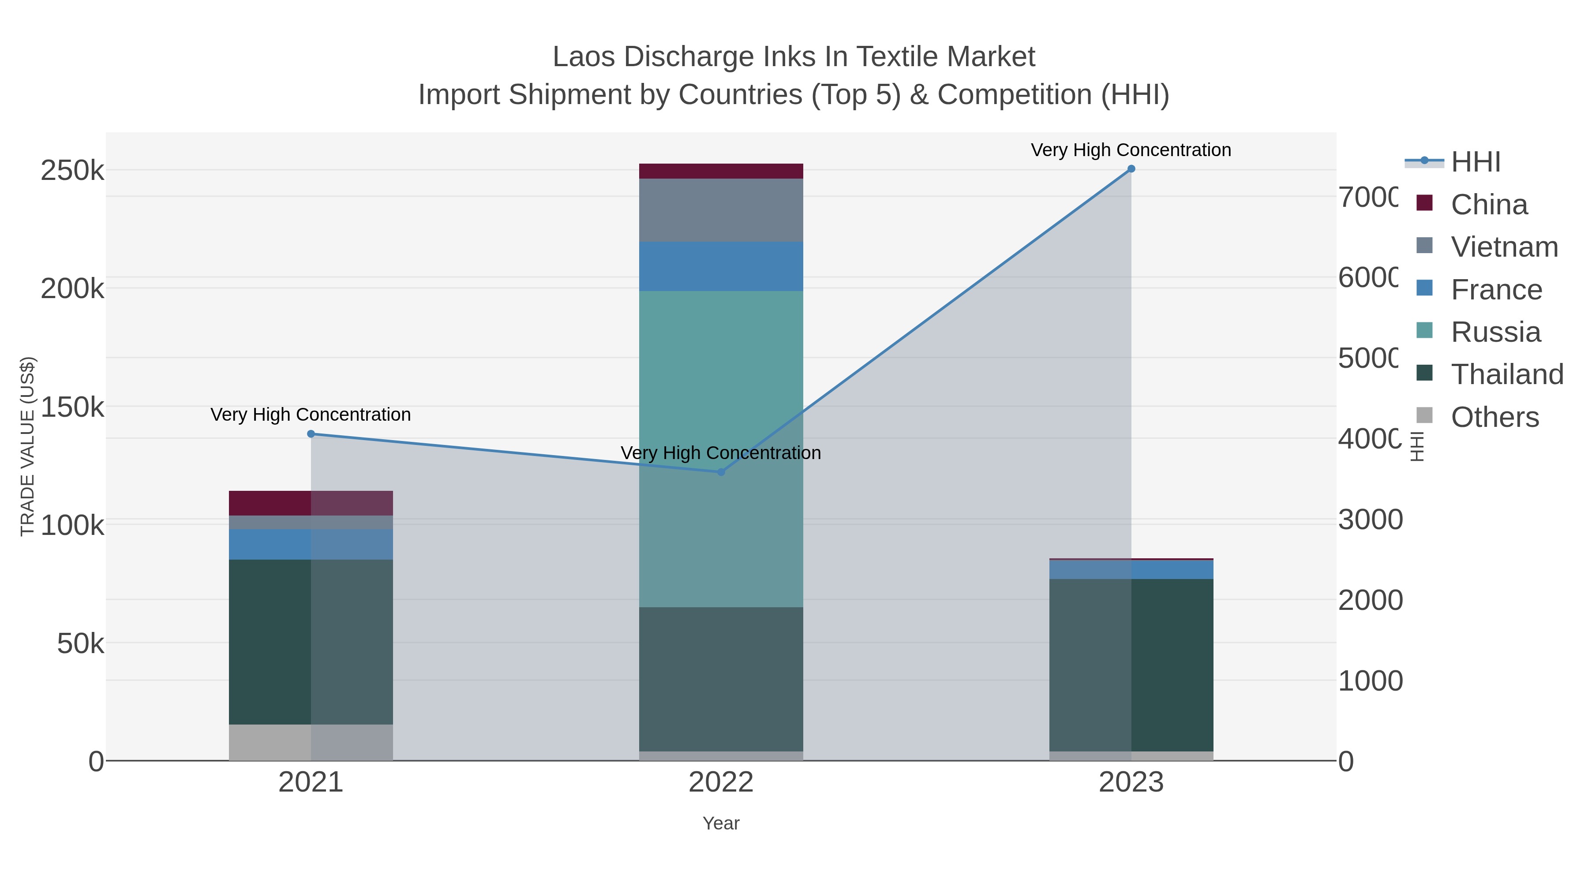The image size is (1588, 893).
Task: Click the HHI data point for 2022
Action: coord(721,472)
